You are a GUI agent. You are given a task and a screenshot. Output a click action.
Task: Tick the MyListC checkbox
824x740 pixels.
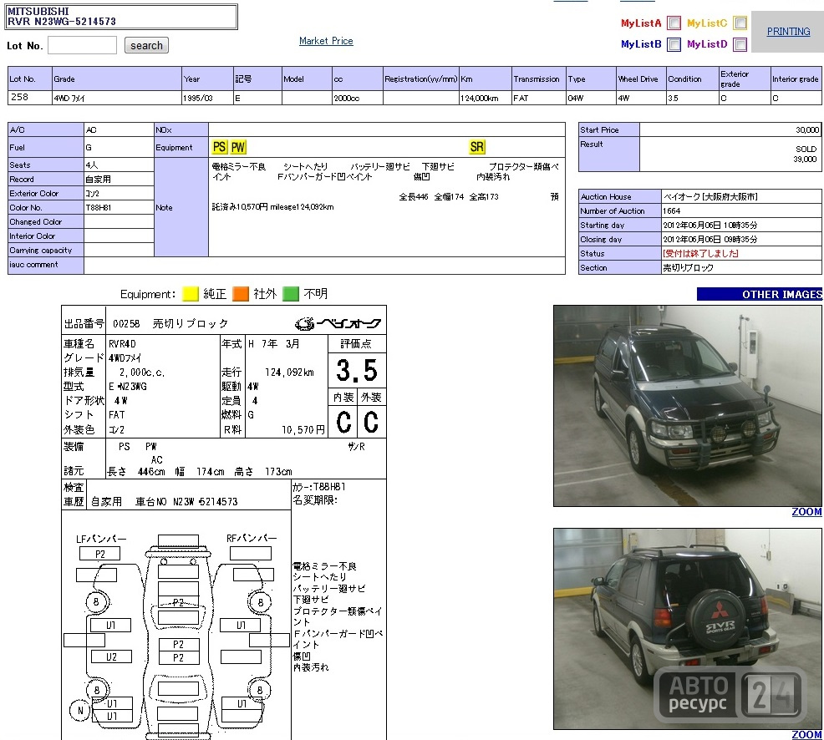(x=740, y=23)
